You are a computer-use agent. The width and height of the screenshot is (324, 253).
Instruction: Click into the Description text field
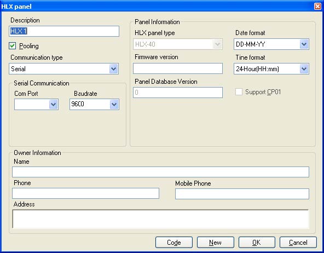point(64,31)
